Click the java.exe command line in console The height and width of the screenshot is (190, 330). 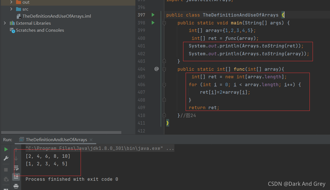coord(100,148)
